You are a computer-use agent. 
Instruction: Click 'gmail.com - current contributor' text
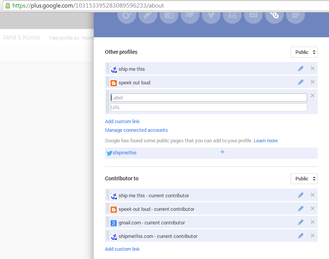click(152, 223)
